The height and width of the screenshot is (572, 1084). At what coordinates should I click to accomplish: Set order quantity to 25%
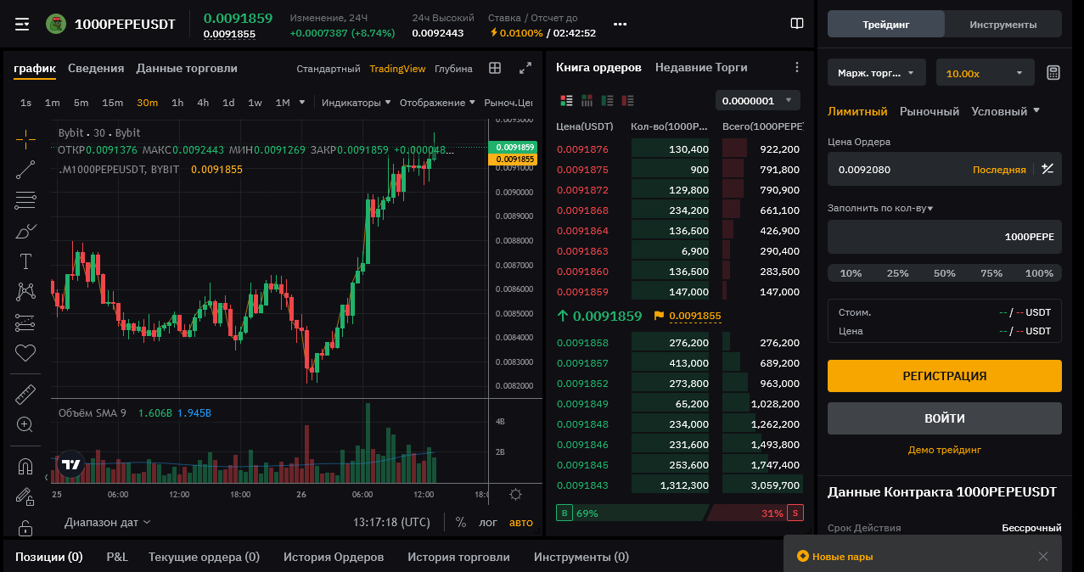coord(898,273)
